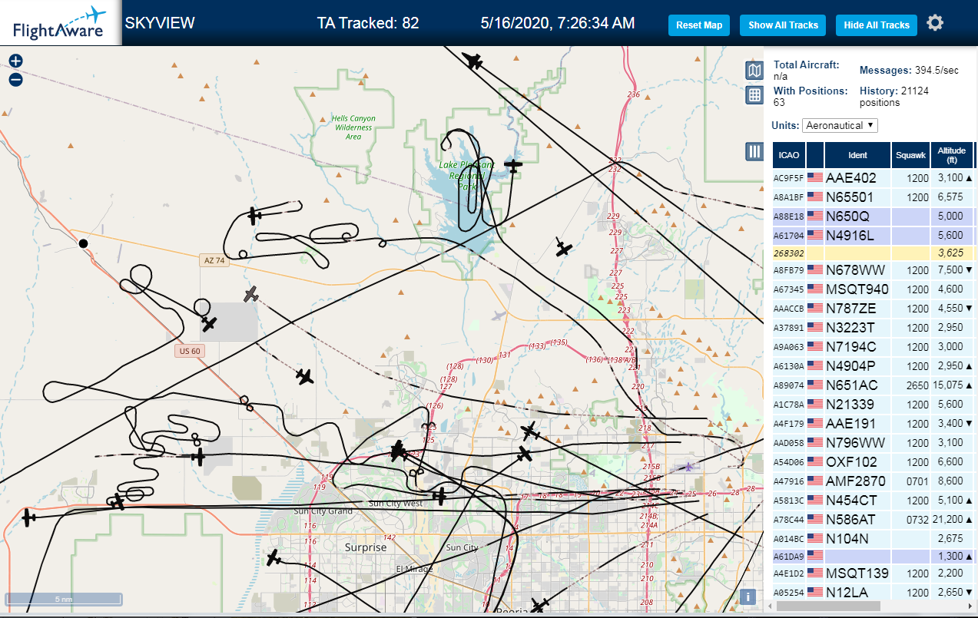Select the N787ZE aircraft row
Image resolution: width=978 pixels, height=618 pixels.
point(874,309)
